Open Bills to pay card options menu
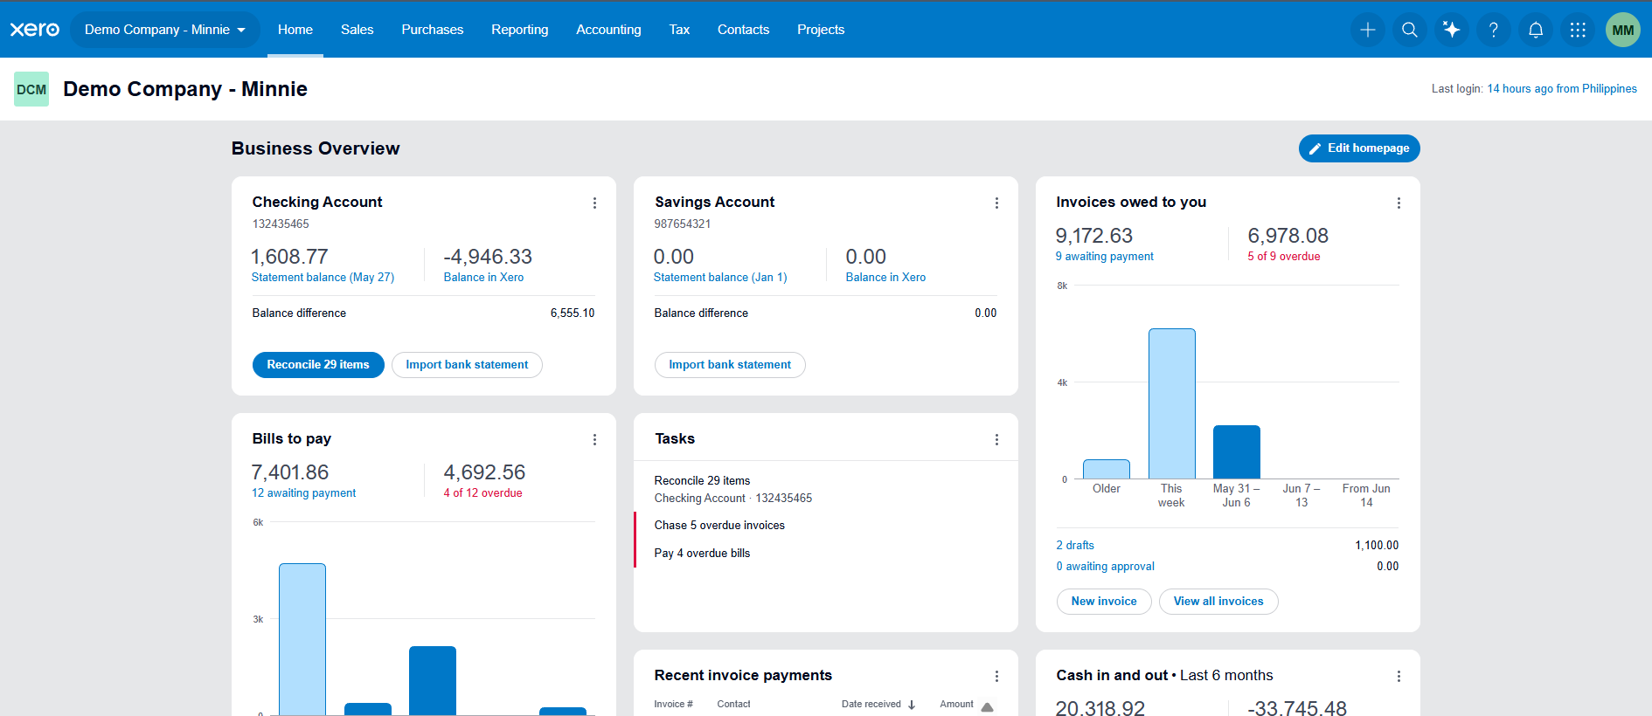Viewport: 1652px width, 716px height. [594, 439]
